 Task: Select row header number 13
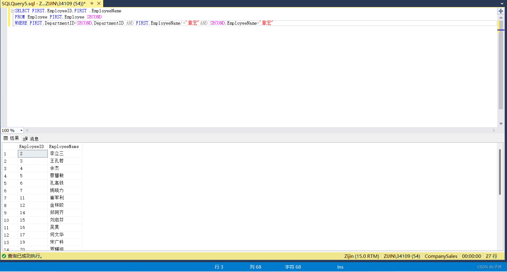[10, 242]
